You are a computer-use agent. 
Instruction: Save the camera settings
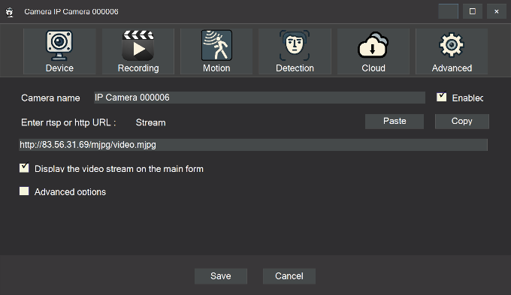click(221, 276)
